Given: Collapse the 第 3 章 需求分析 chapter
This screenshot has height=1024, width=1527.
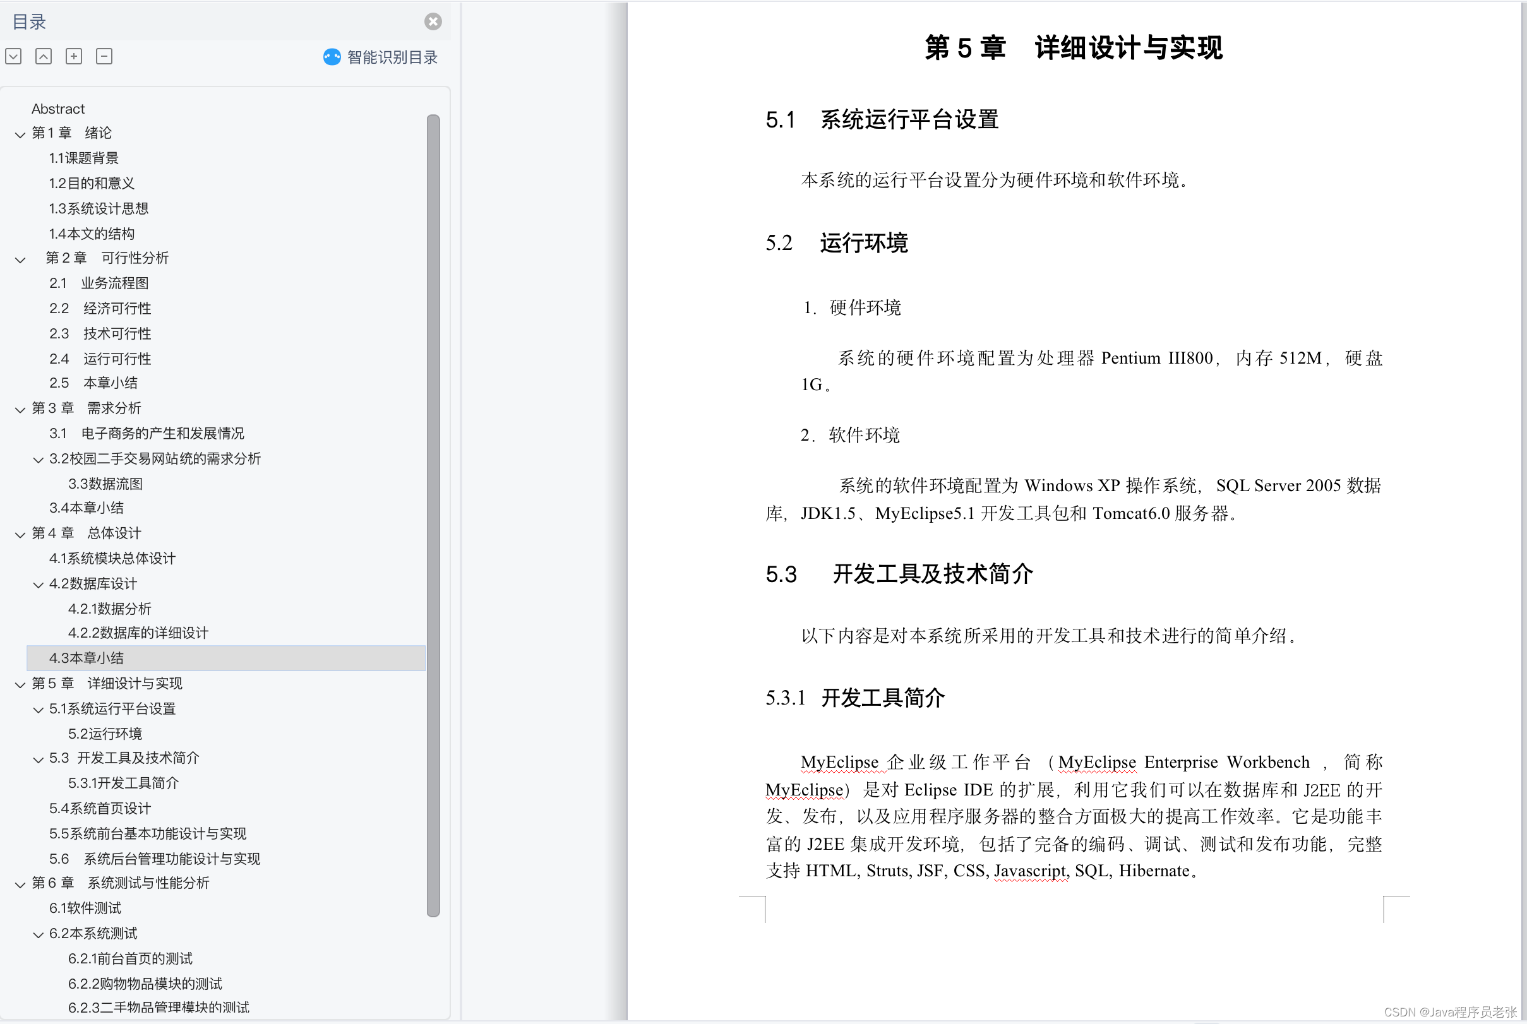Looking at the screenshot, I should click(20, 410).
